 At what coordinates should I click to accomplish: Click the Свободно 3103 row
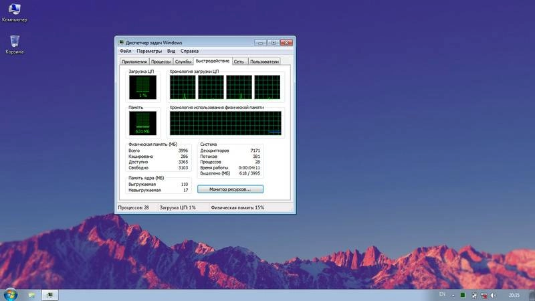point(158,168)
